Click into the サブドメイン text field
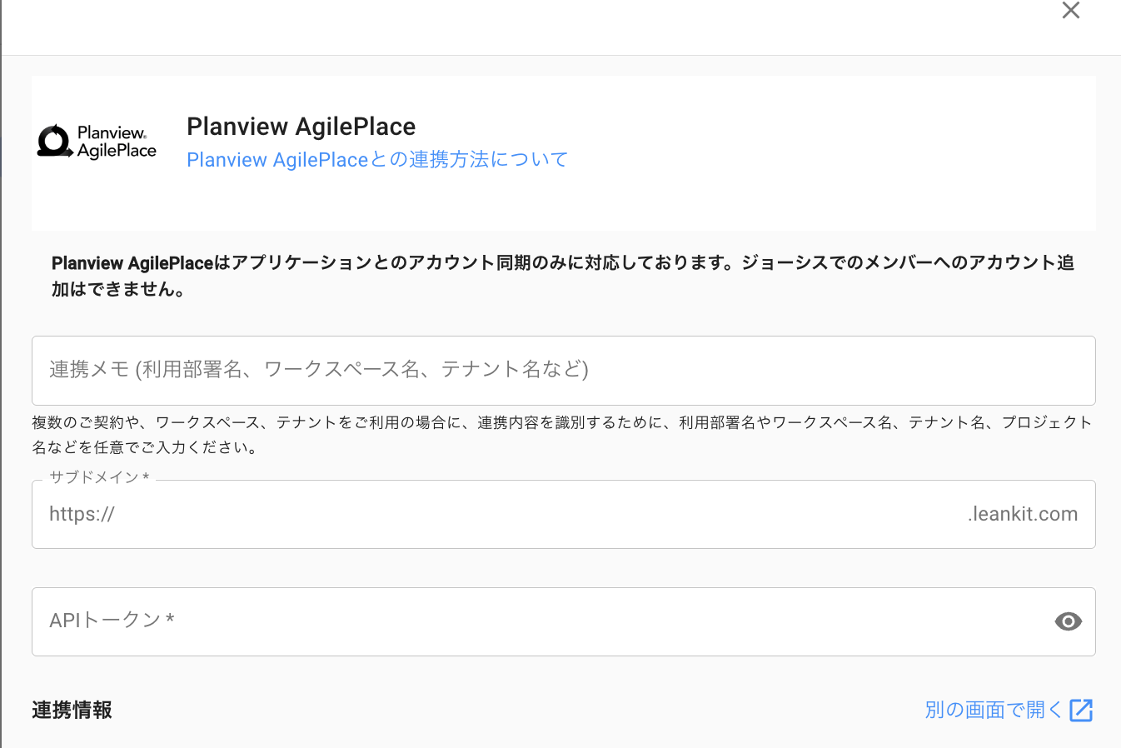Image resolution: width=1121 pixels, height=748 pixels. pos(533,515)
